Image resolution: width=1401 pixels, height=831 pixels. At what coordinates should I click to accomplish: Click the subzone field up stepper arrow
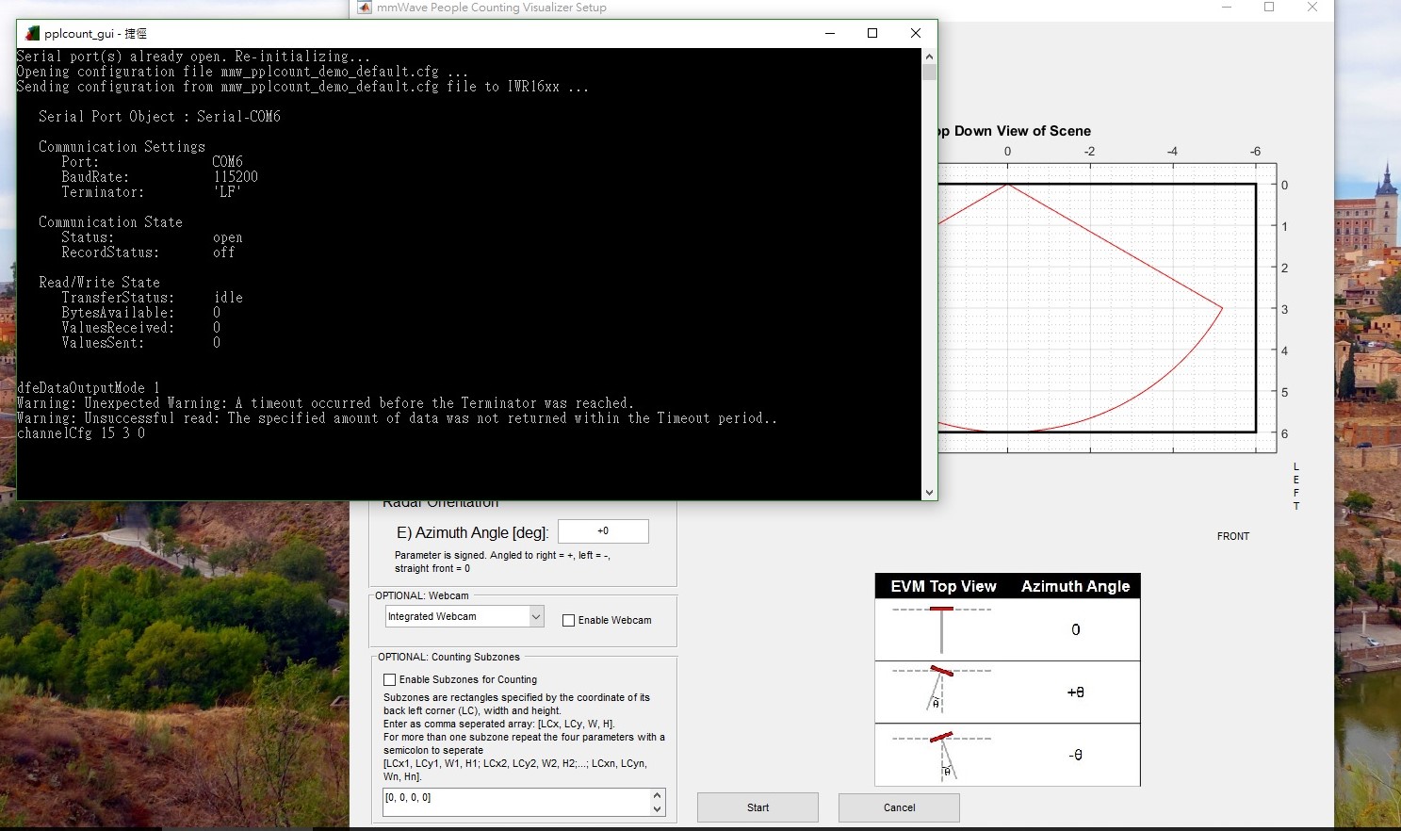pos(657,794)
